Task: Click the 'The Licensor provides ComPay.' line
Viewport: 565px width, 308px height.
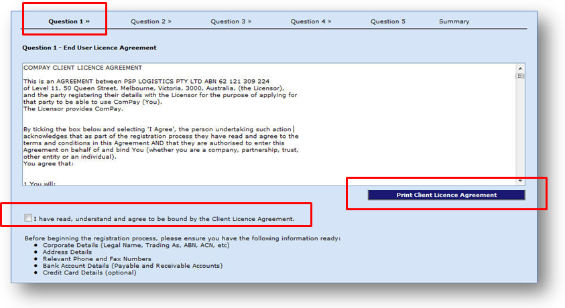Action: [73, 108]
